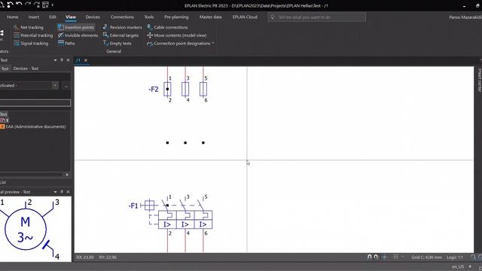Image resolution: width=482 pixels, height=271 pixels.
Task: Open the Edit ribbon tab
Action: coord(53,17)
